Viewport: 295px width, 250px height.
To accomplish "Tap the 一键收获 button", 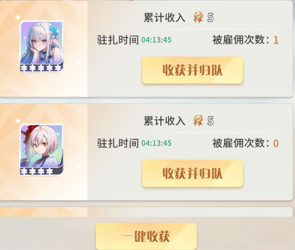I will (146, 236).
